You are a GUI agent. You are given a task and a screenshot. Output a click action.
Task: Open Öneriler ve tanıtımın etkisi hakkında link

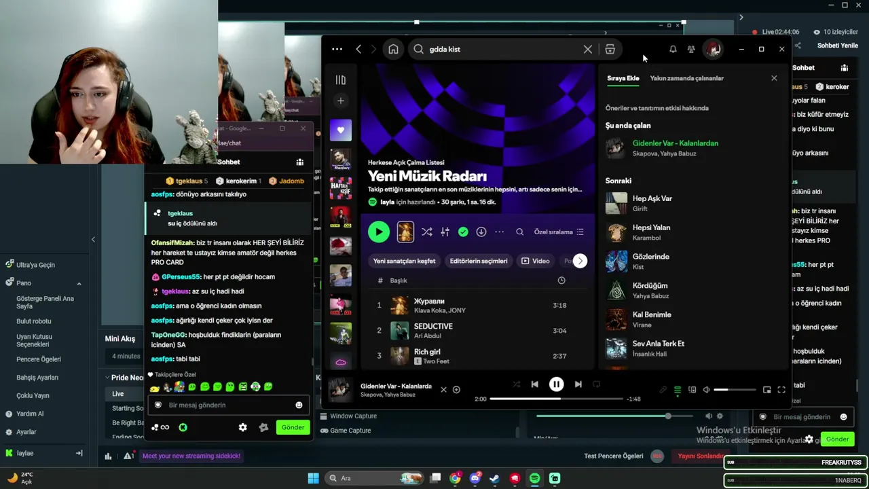tap(657, 108)
